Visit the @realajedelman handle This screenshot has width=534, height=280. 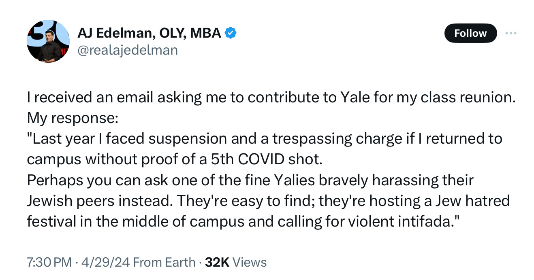click(x=127, y=50)
